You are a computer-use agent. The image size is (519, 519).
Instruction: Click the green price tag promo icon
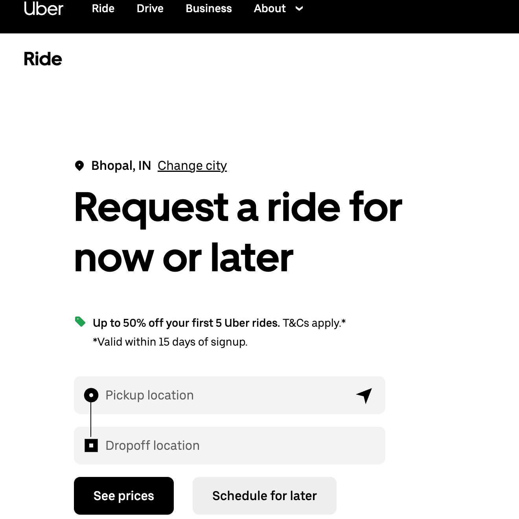click(x=81, y=322)
